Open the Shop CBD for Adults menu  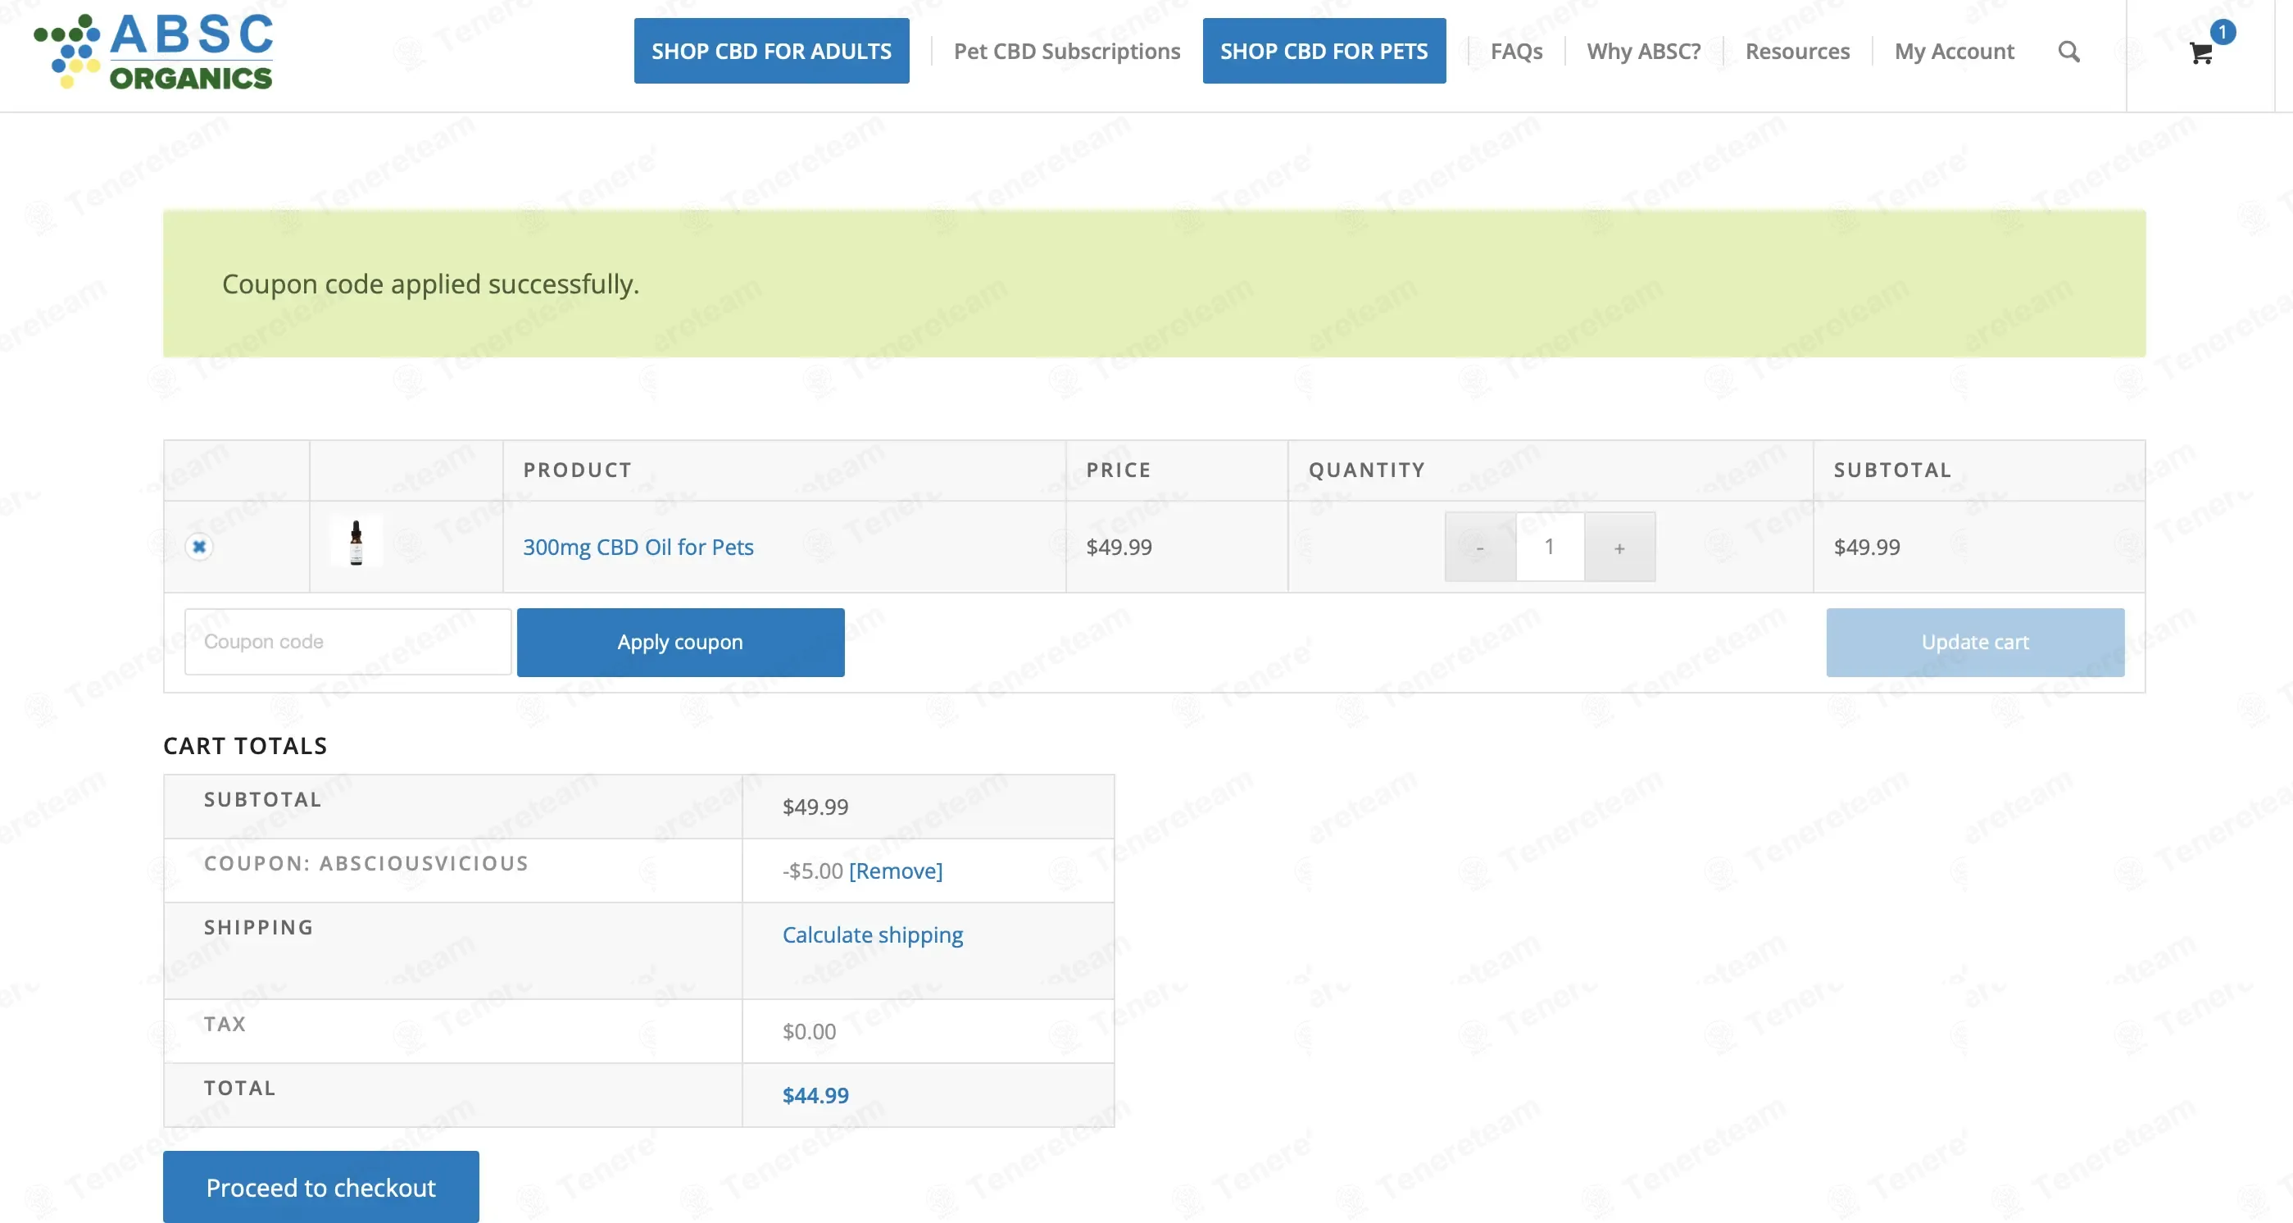pyautogui.click(x=772, y=51)
